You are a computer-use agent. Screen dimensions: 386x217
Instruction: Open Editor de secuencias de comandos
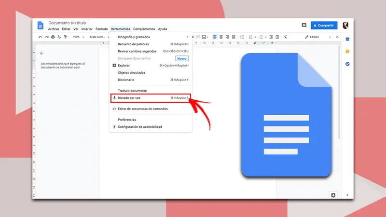(151, 109)
